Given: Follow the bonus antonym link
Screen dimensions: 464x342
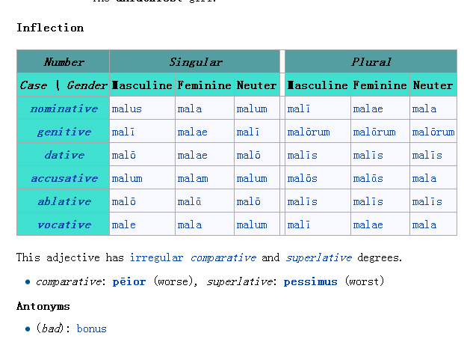Looking at the screenshot, I should pos(91,329).
